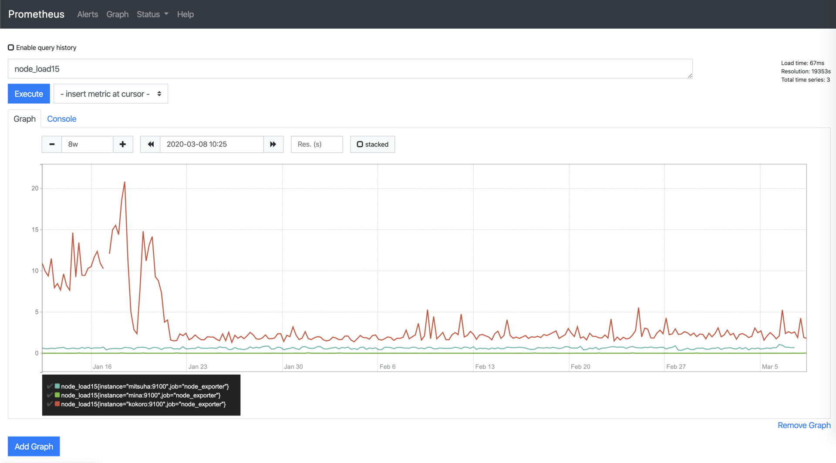Remove the current graph
The width and height of the screenshot is (836, 463).
[804, 425]
